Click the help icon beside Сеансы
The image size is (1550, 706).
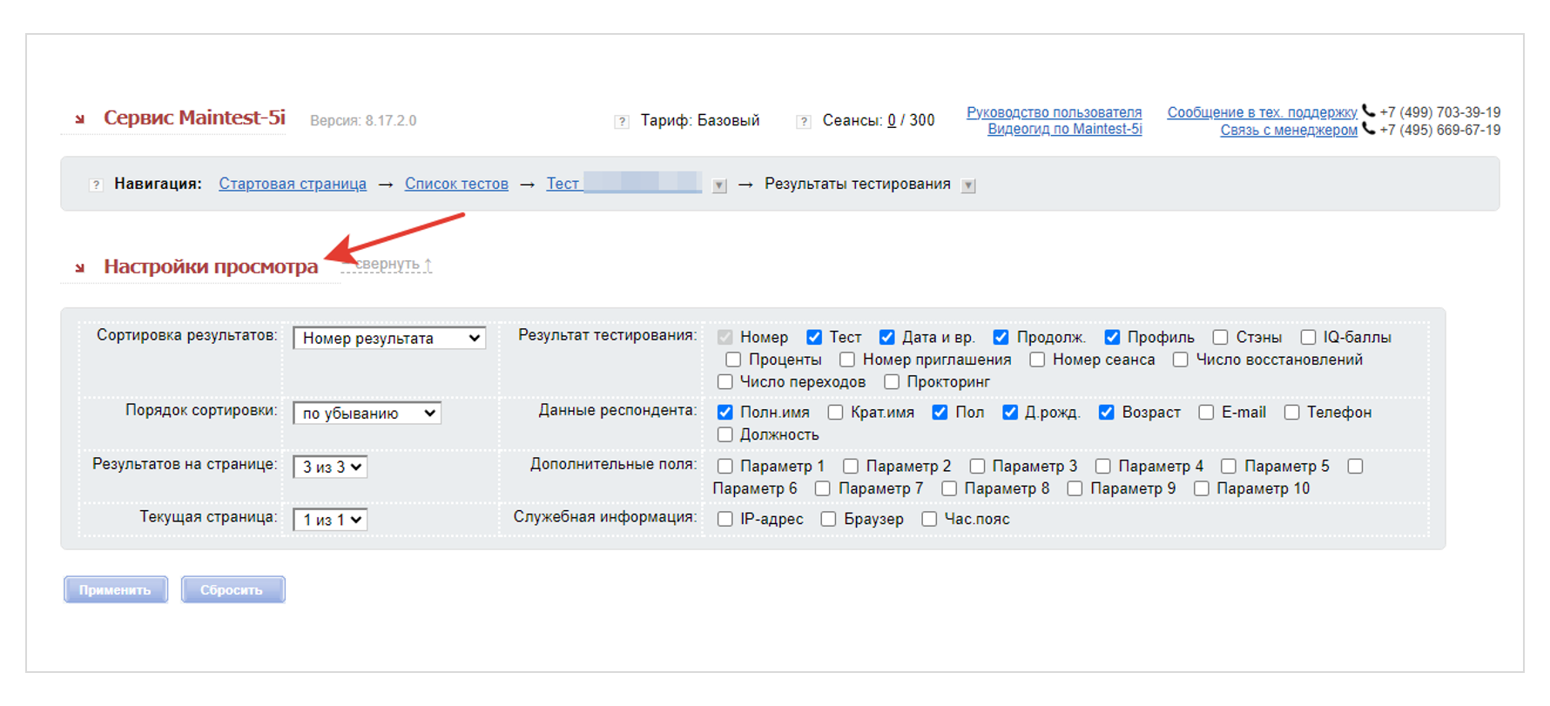[804, 122]
